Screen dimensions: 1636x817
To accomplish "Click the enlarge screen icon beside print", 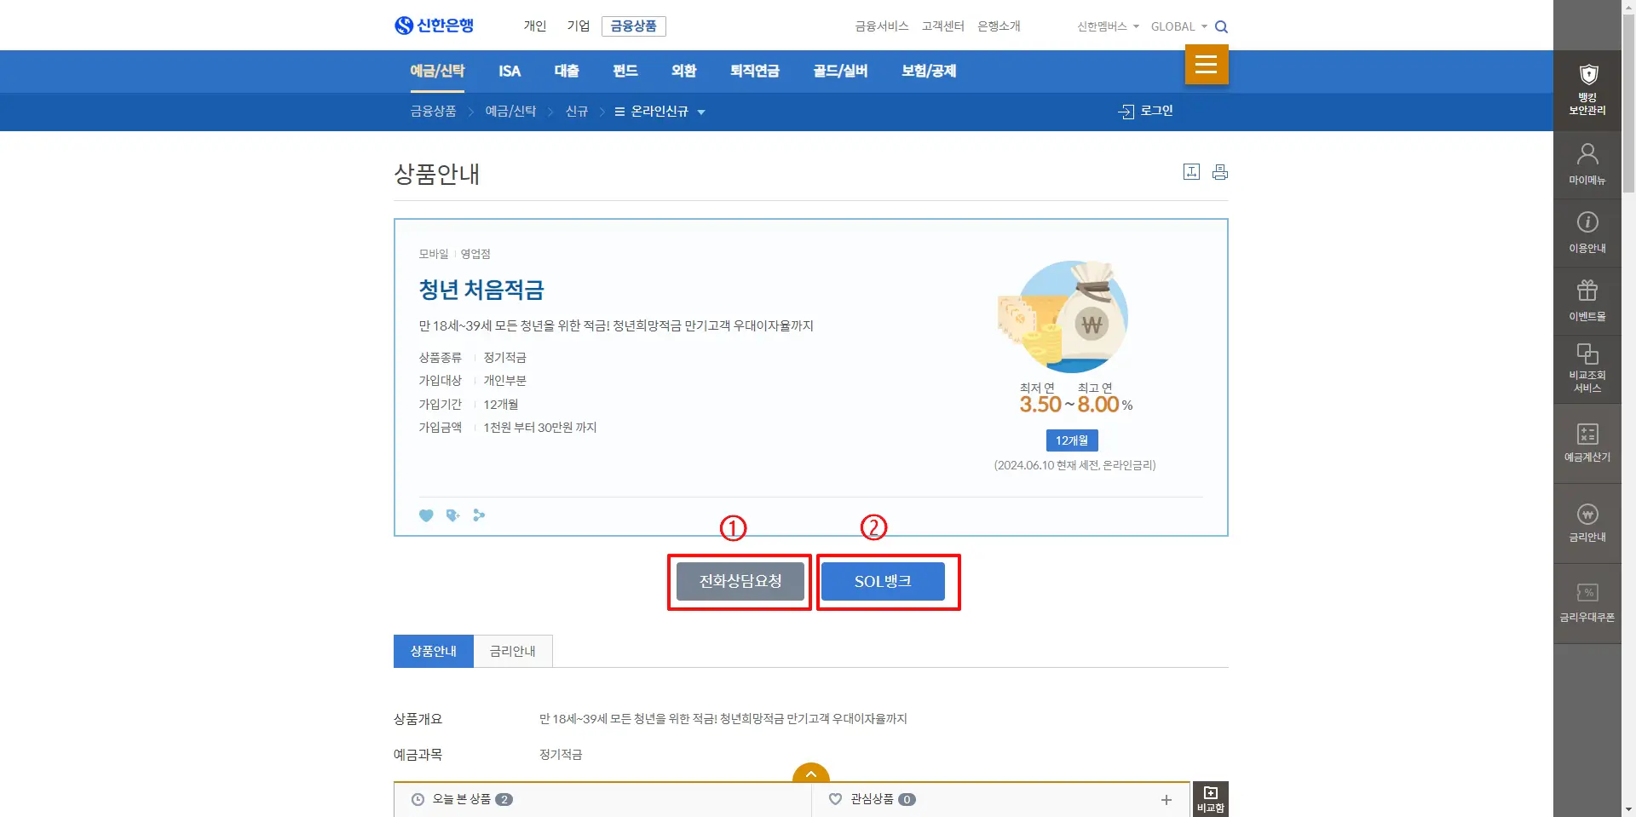I will pos(1192,172).
